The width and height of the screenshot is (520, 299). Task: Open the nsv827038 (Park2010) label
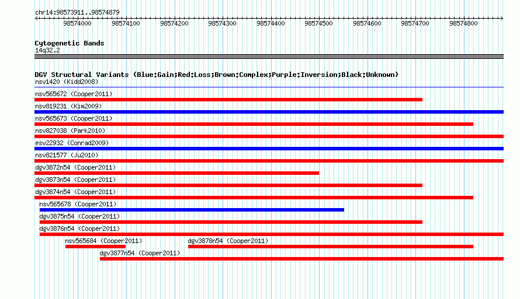(70, 131)
